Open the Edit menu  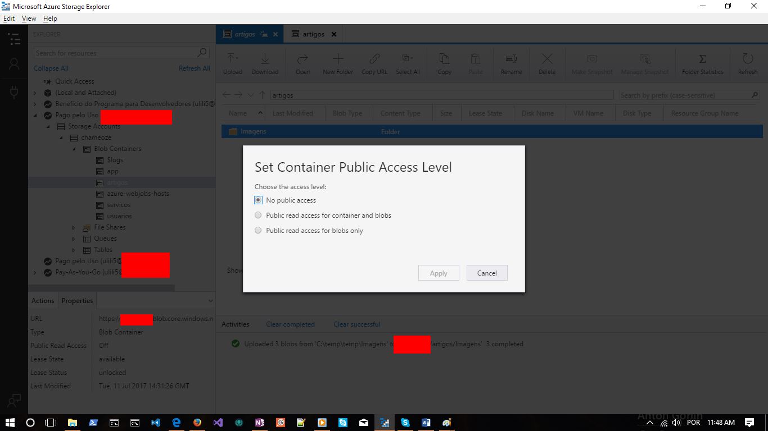pos(9,19)
